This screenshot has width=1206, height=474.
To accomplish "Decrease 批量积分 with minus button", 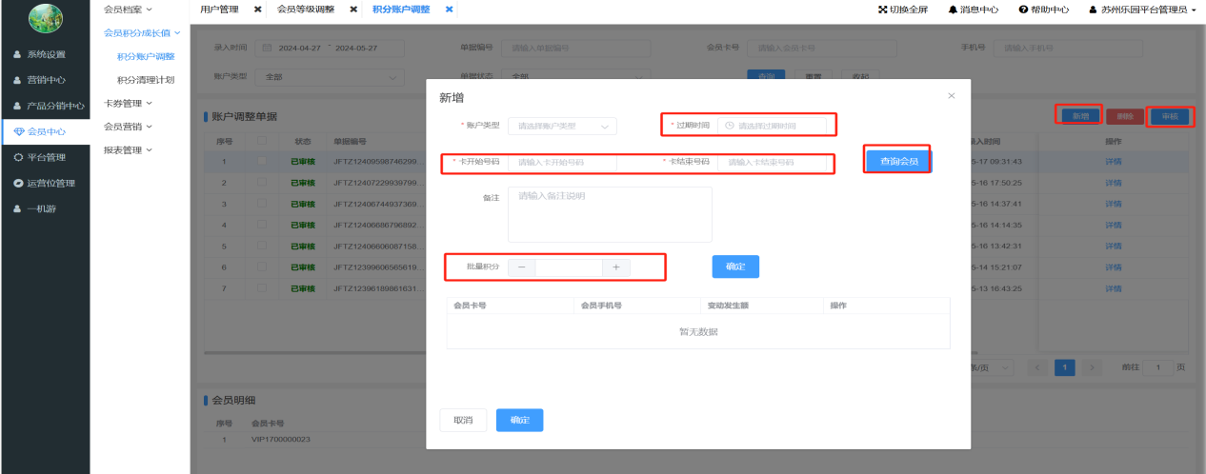I will tap(521, 267).
